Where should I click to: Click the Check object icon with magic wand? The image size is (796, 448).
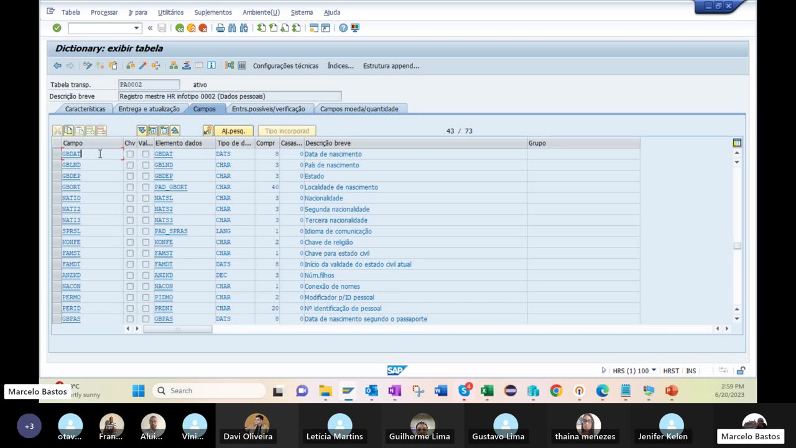point(143,65)
